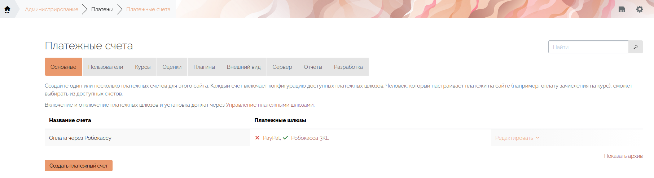Click the red cross next to PayPal

257,138
